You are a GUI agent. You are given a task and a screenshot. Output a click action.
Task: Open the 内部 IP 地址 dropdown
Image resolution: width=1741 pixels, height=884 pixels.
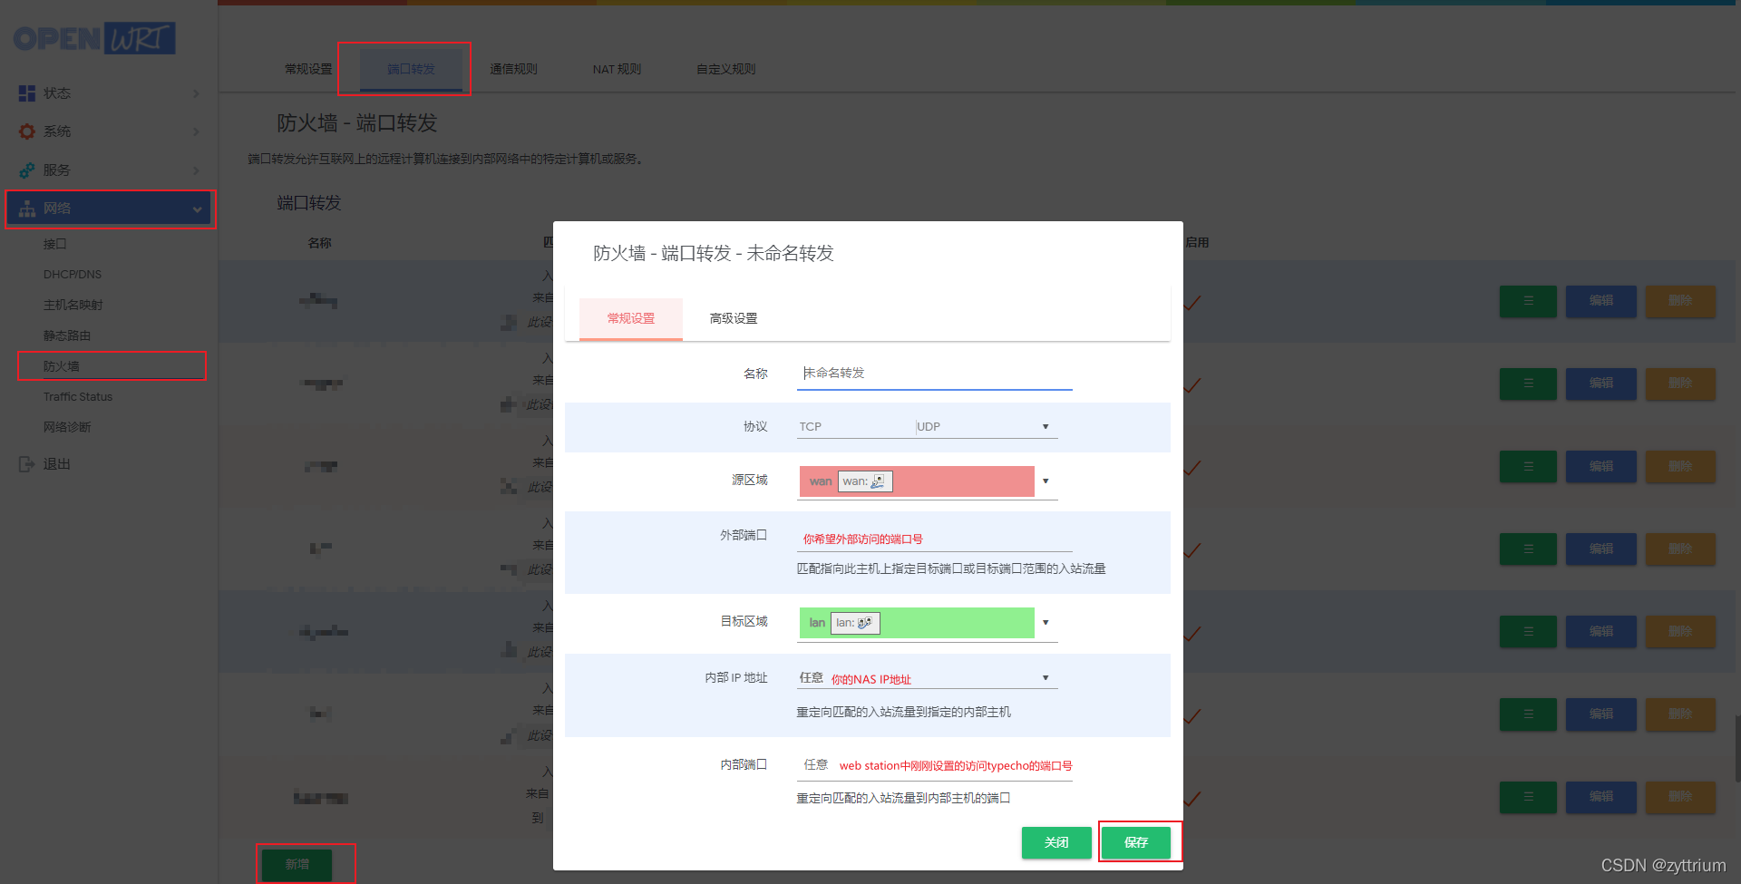[x=928, y=678]
